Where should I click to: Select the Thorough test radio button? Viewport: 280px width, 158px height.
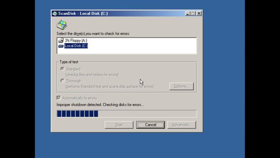(x=62, y=81)
